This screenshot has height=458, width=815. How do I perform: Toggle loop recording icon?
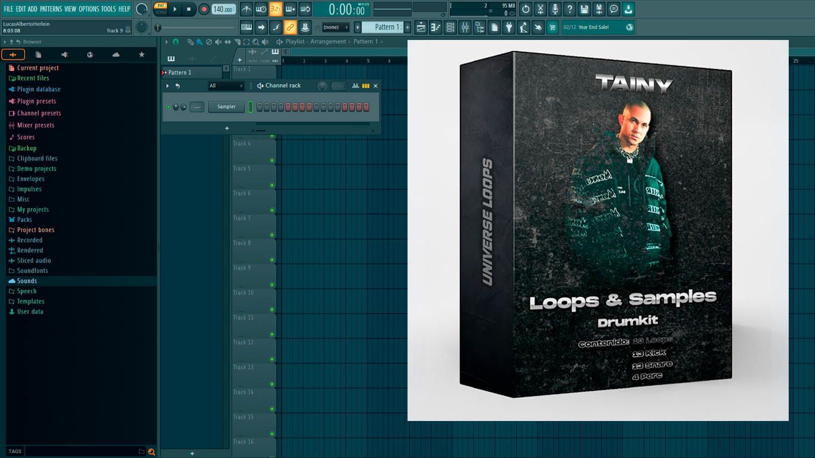click(x=305, y=9)
